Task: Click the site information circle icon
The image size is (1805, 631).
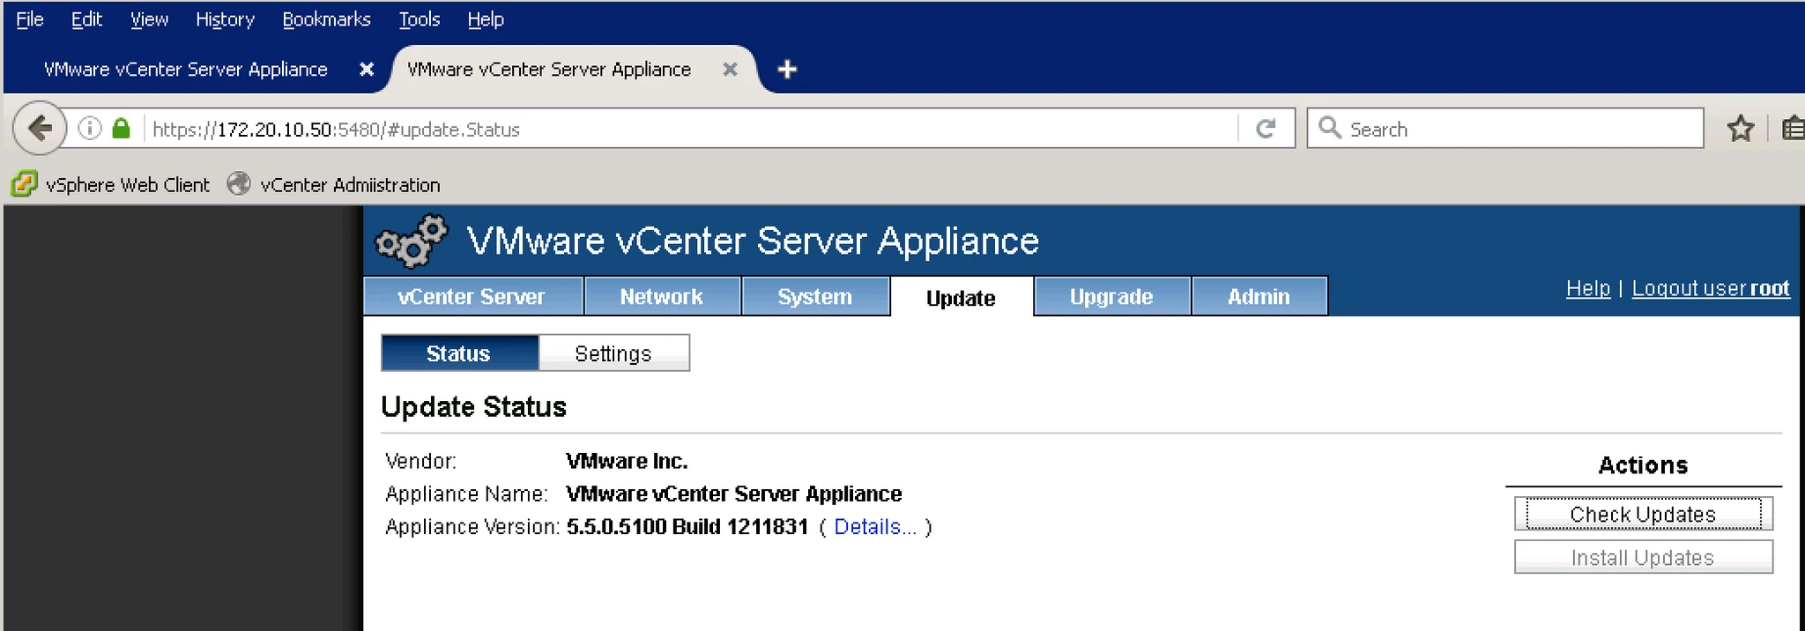Action: point(90,129)
